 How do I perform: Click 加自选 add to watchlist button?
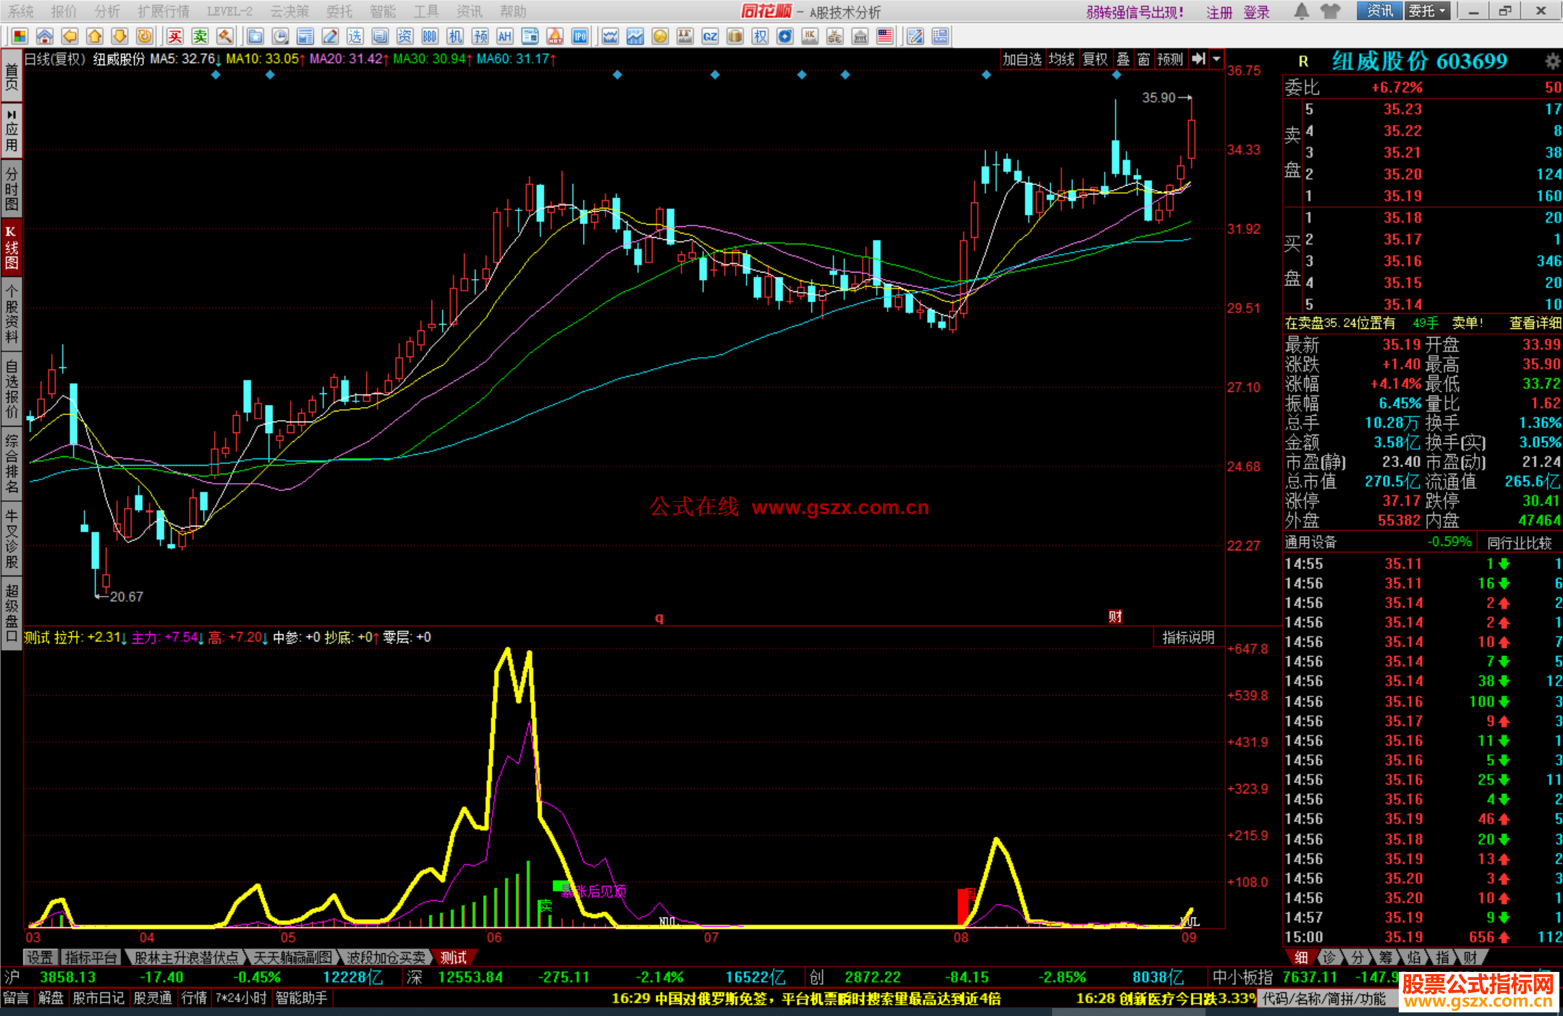(1021, 59)
